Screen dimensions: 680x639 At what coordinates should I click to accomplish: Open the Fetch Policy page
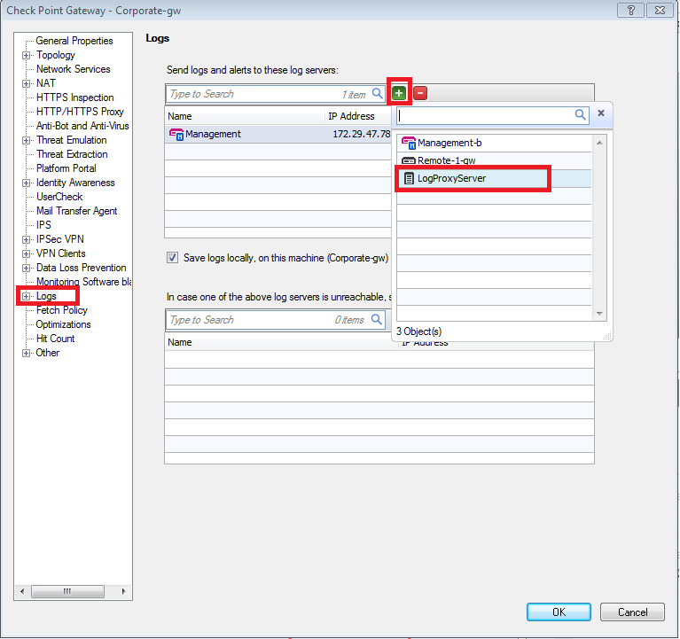(62, 310)
